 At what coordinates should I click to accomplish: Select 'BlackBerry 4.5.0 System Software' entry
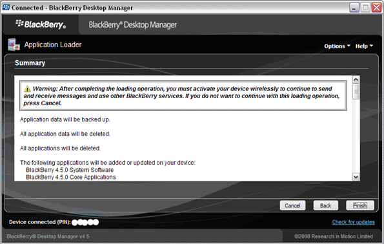[70, 170]
